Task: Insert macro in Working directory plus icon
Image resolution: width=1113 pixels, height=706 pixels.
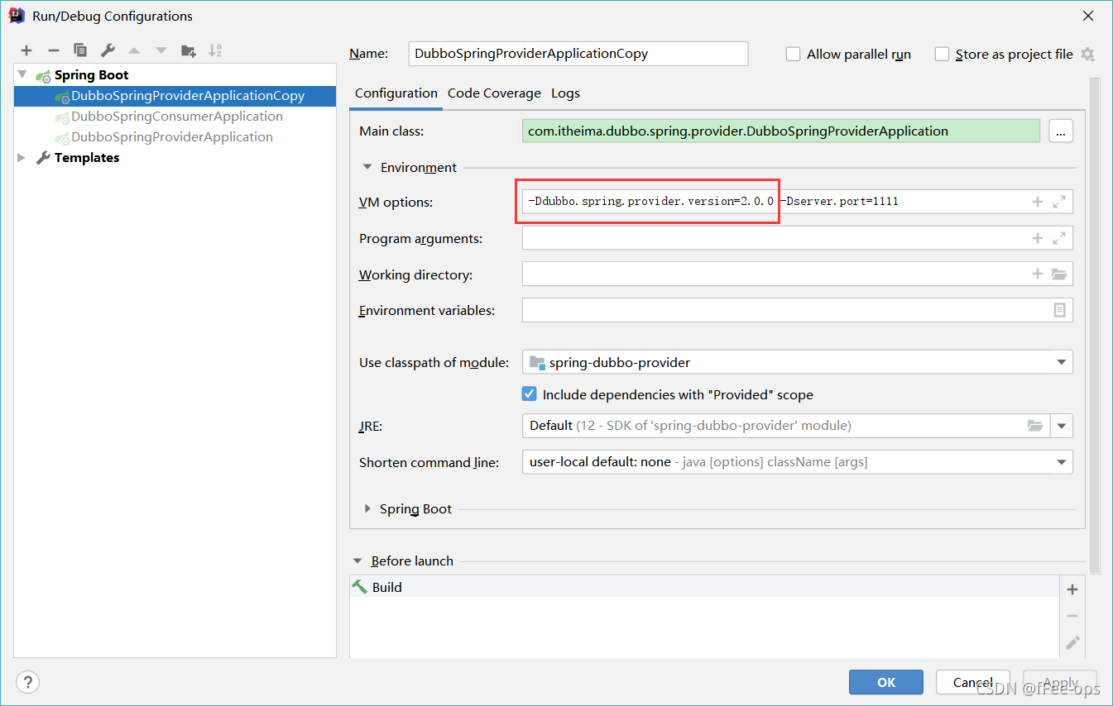Action: tap(1037, 274)
